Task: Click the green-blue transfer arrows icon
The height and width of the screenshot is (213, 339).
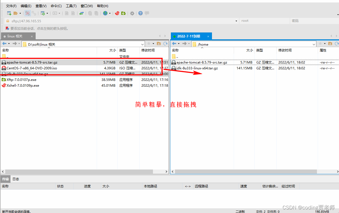Action: coord(82,13)
